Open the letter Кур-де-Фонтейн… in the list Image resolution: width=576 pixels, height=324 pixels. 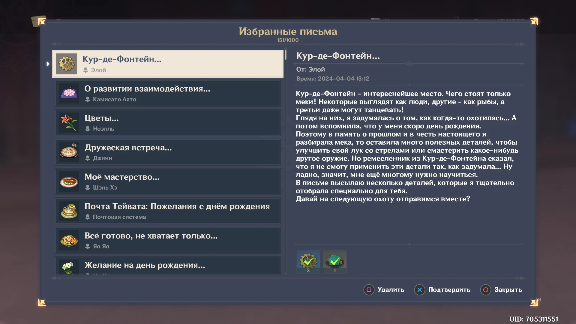pos(168,64)
